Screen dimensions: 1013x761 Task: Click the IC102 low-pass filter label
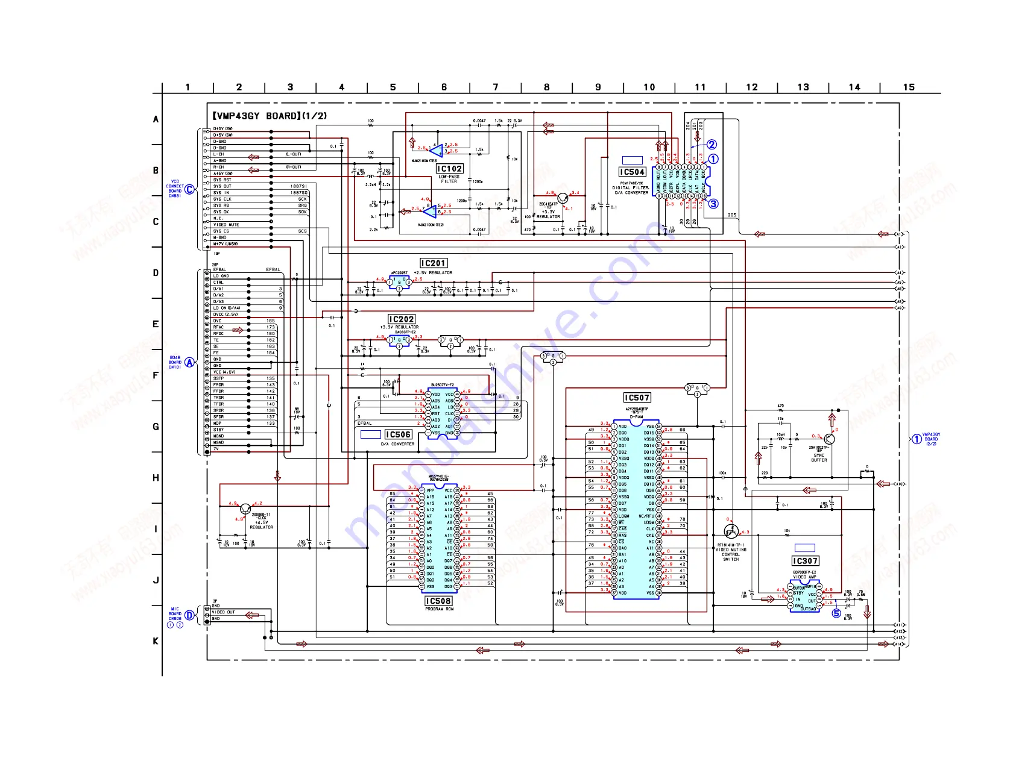[x=450, y=169]
